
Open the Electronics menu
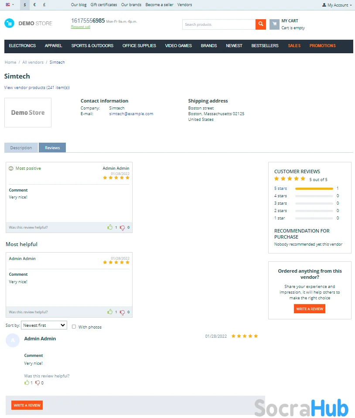point(22,46)
